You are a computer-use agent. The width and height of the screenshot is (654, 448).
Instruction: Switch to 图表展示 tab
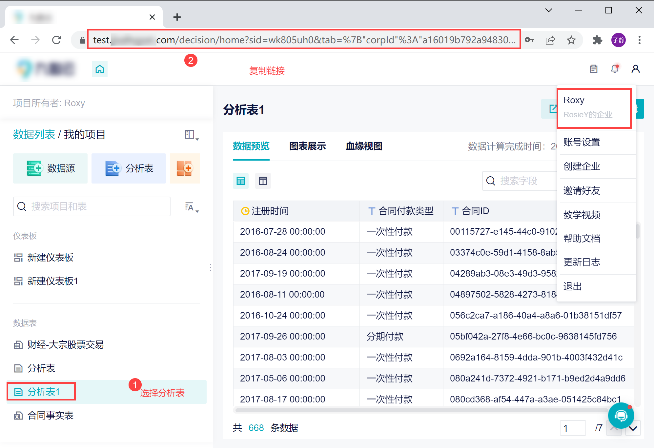pyautogui.click(x=307, y=146)
